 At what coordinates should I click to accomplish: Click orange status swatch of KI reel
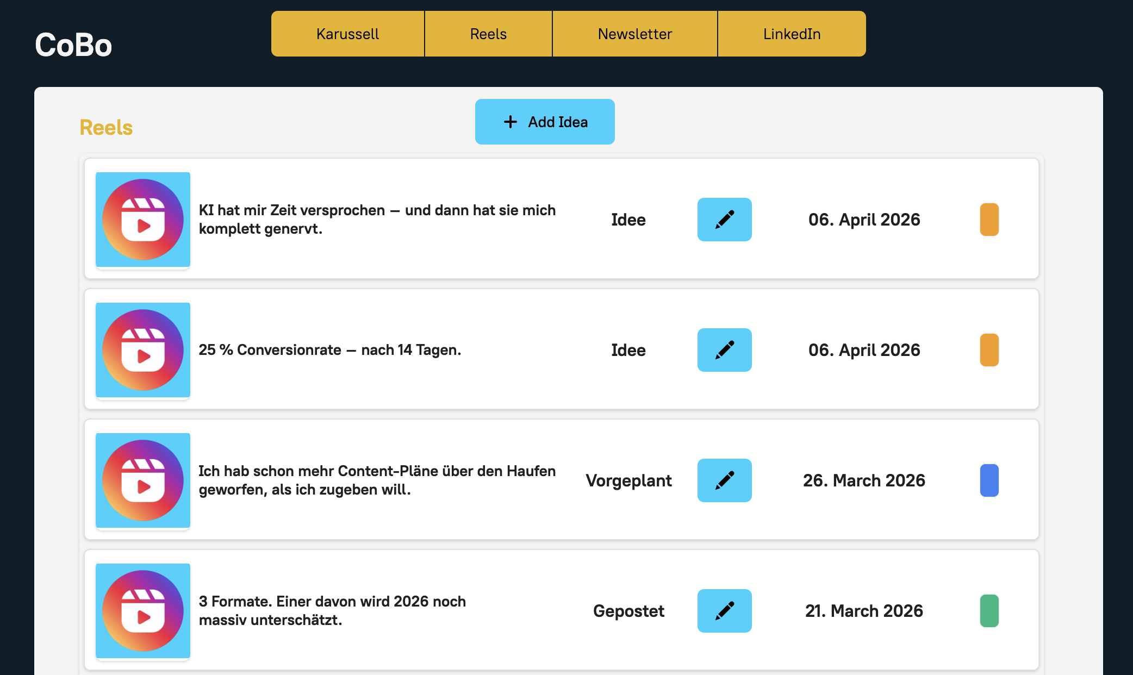pos(989,220)
